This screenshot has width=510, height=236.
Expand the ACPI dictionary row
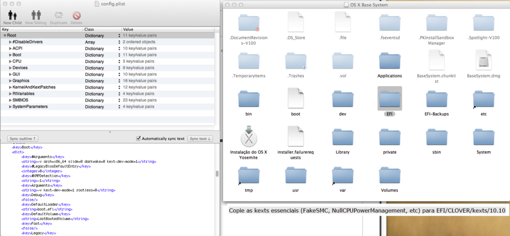pos(10,49)
